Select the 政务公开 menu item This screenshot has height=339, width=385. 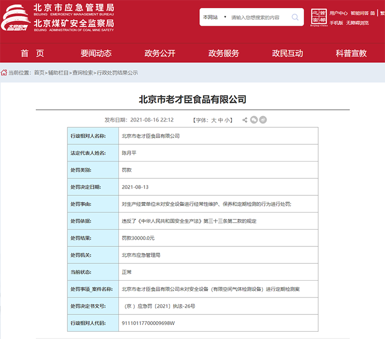coord(160,53)
